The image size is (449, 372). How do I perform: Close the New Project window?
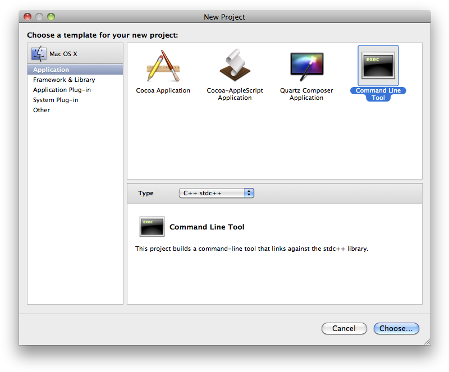point(28,17)
